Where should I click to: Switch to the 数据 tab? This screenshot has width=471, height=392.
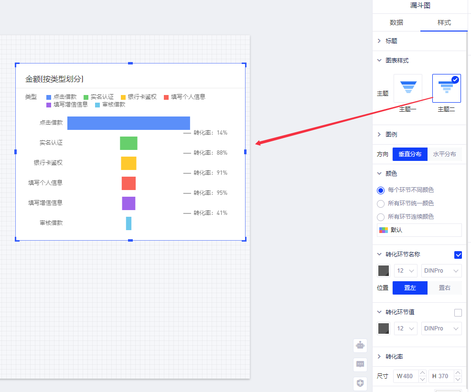(396, 22)
